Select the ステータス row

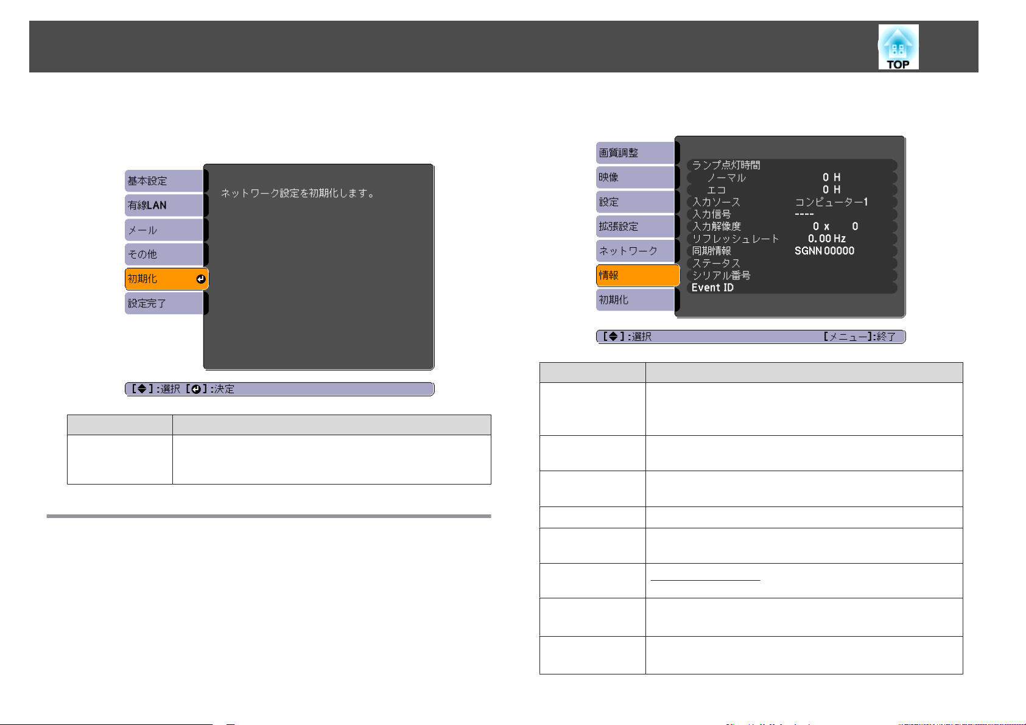(792, 263)
